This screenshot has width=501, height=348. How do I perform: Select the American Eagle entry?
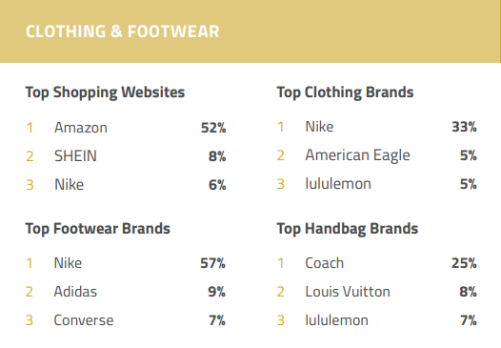[x=357, y=155]
